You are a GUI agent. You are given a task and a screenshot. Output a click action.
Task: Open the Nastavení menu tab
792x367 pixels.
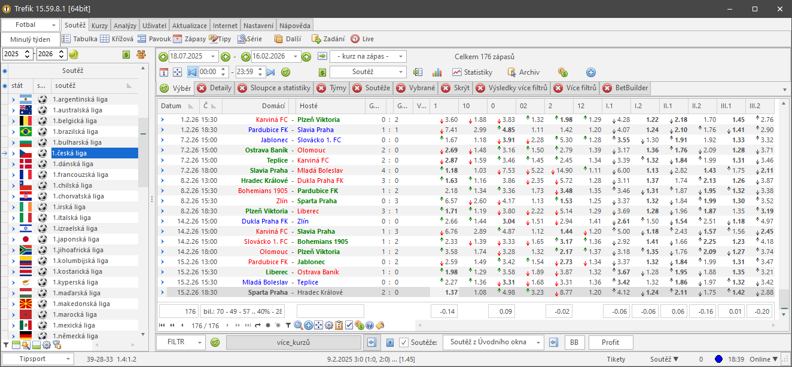258,26
